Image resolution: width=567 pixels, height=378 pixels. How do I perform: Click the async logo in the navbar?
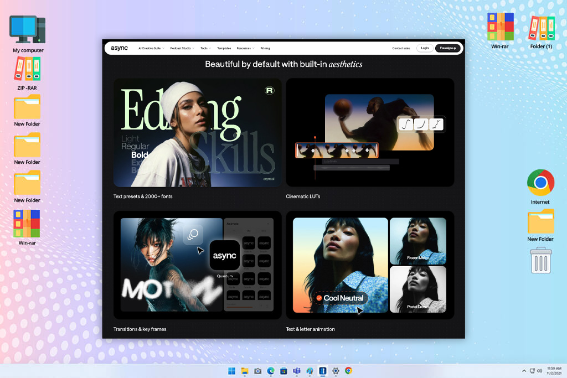pyautogui.click(x=120, y=48)
